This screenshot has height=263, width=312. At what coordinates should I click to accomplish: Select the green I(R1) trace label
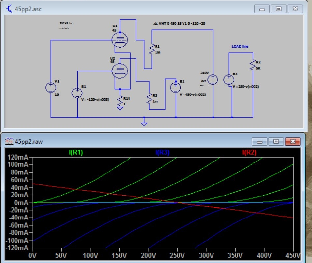point(76,152)
